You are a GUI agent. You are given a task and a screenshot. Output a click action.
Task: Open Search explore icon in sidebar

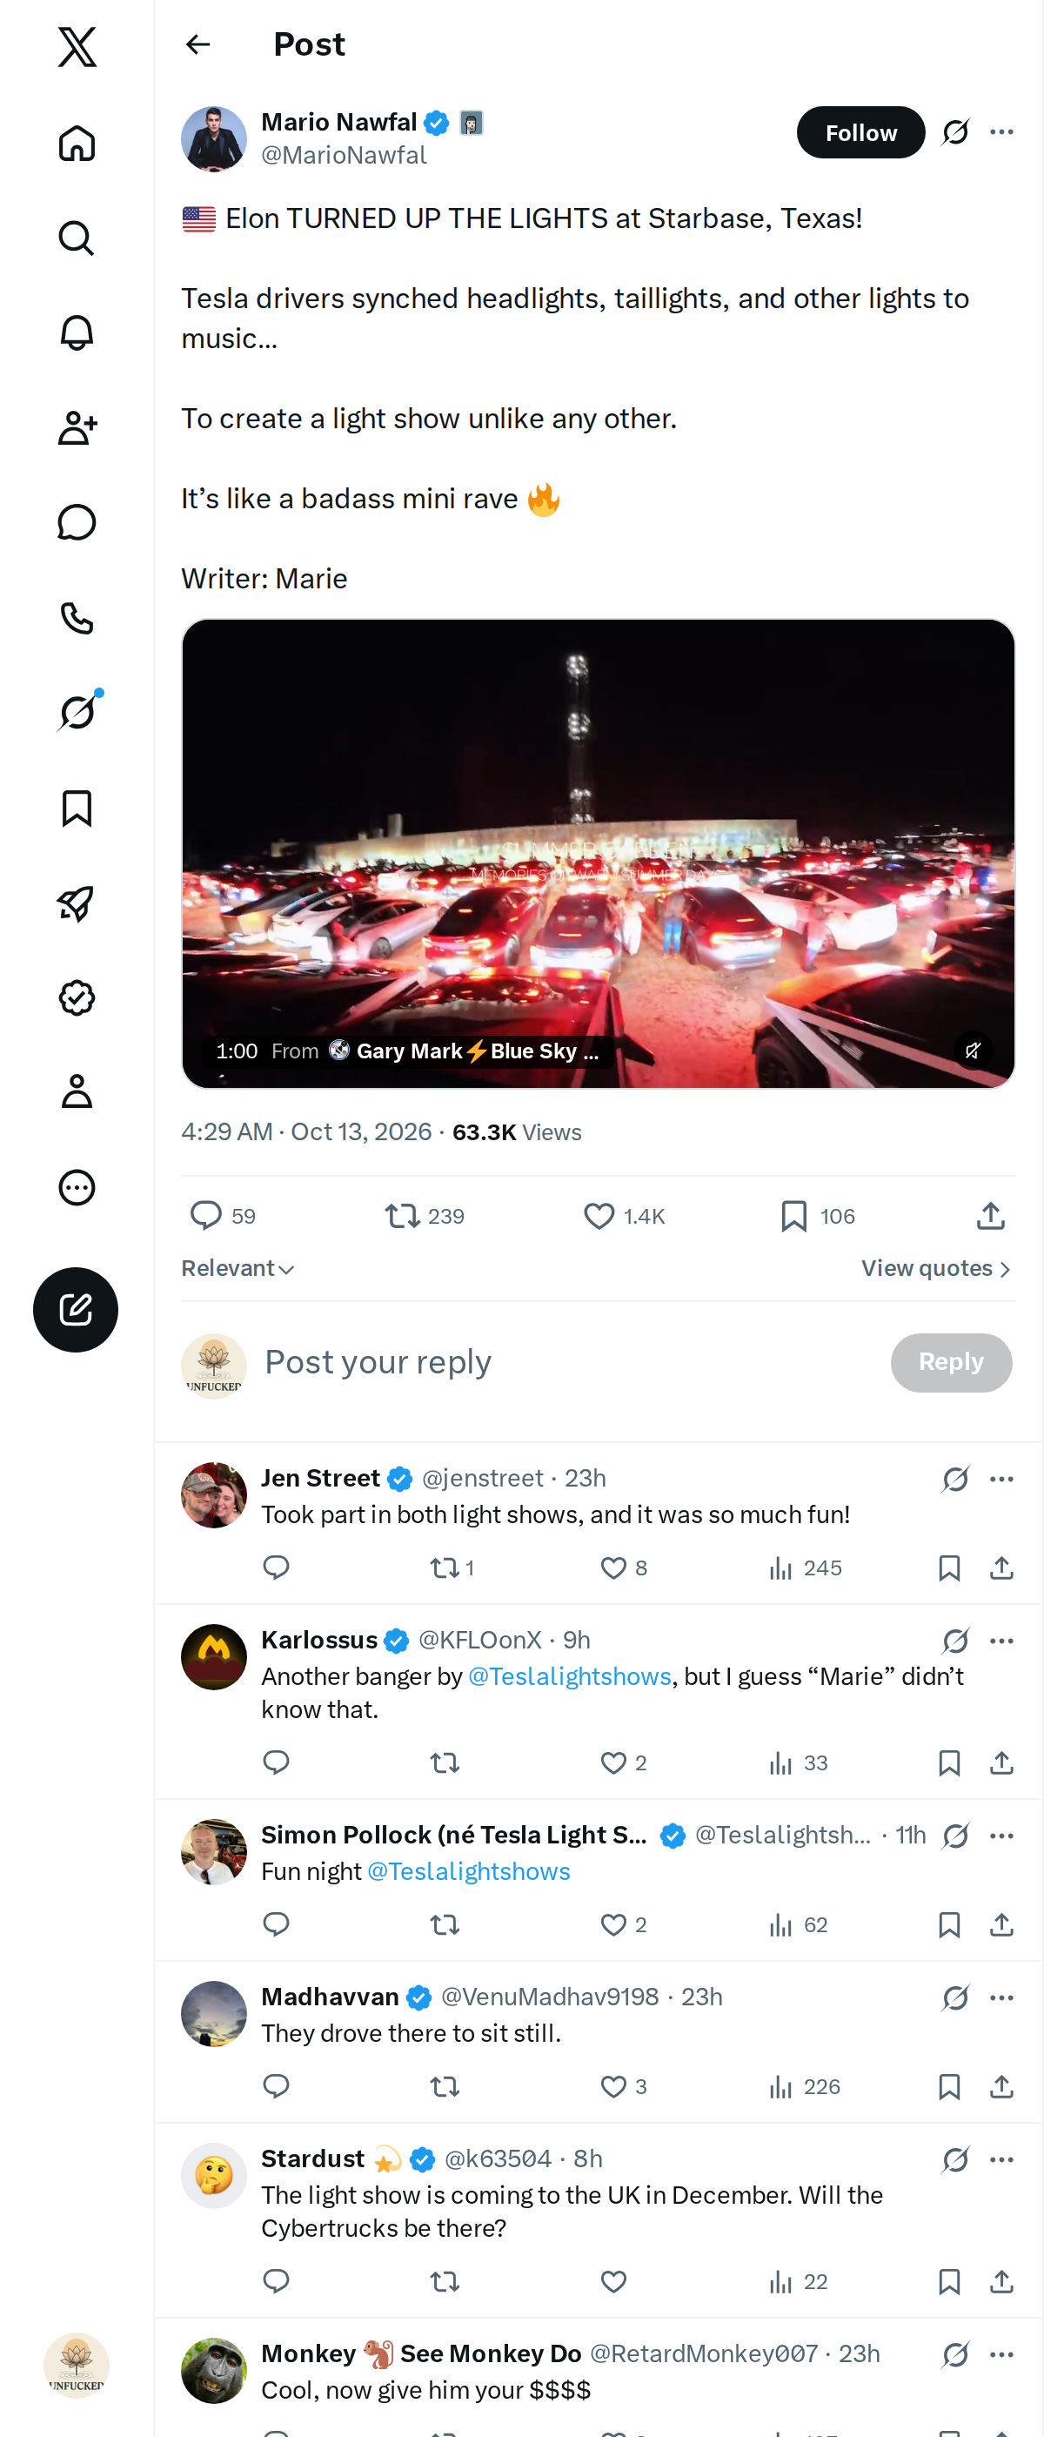77,238
